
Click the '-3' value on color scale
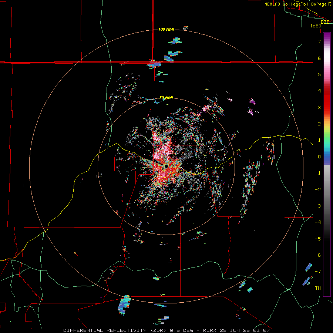[318, 206]
